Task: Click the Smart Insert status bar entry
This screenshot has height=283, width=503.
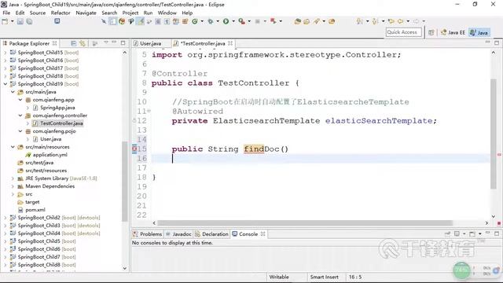Action: (324, 277)
